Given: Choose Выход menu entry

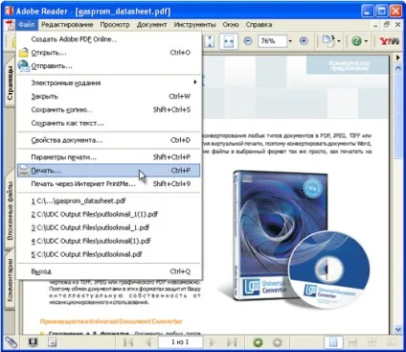Looking at the screenshot, I should [108, 271].
